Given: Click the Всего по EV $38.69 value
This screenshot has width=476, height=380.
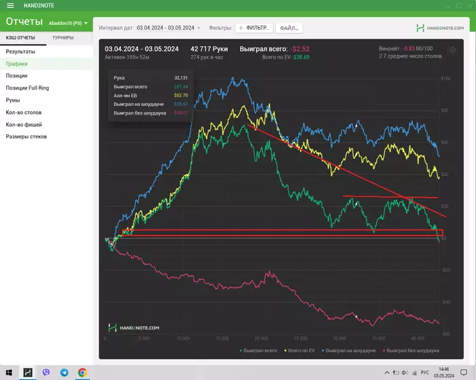Looking at the screenshot, I should click(x=301, y=57).
